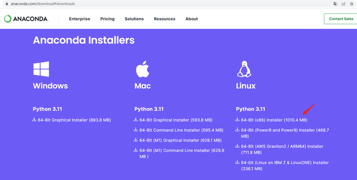This screenshot has height=180, width=357.
Task: Download 64-bit (Linux on IBM Z & LinuxONE) Installer
Action: point(285,166)
